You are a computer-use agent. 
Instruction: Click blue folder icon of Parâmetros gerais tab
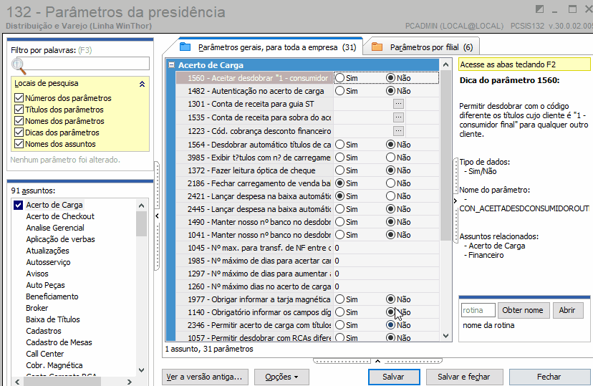point(185,47)
